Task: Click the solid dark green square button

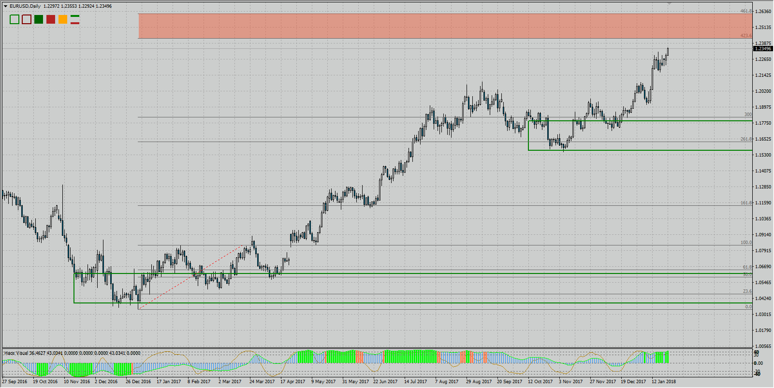Action: [39, 19]
